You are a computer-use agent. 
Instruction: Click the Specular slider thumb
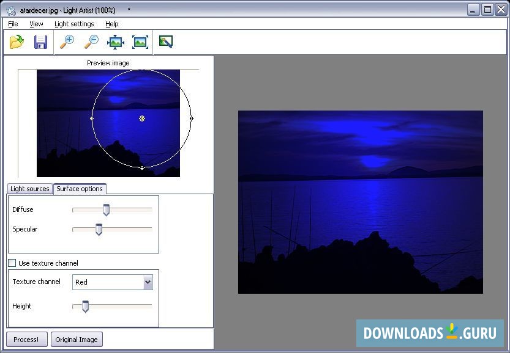tap(99, 230)
